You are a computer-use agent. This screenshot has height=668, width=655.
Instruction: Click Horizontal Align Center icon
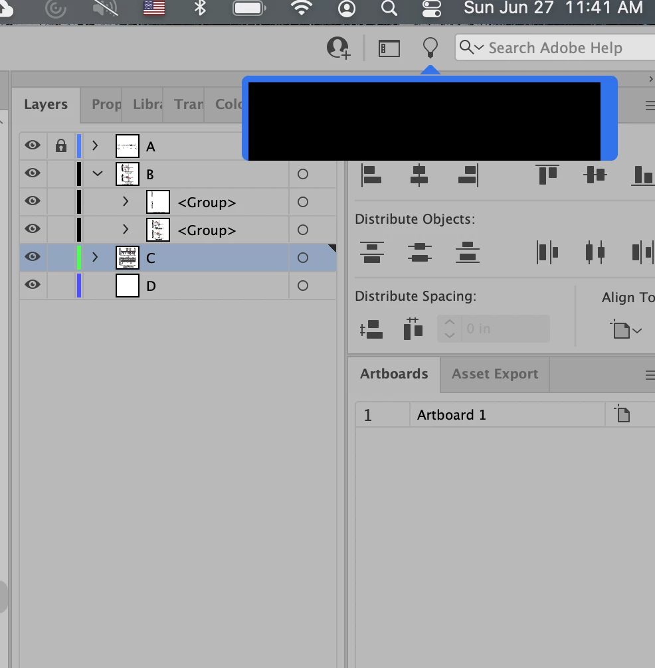click(x=419, y=175)
